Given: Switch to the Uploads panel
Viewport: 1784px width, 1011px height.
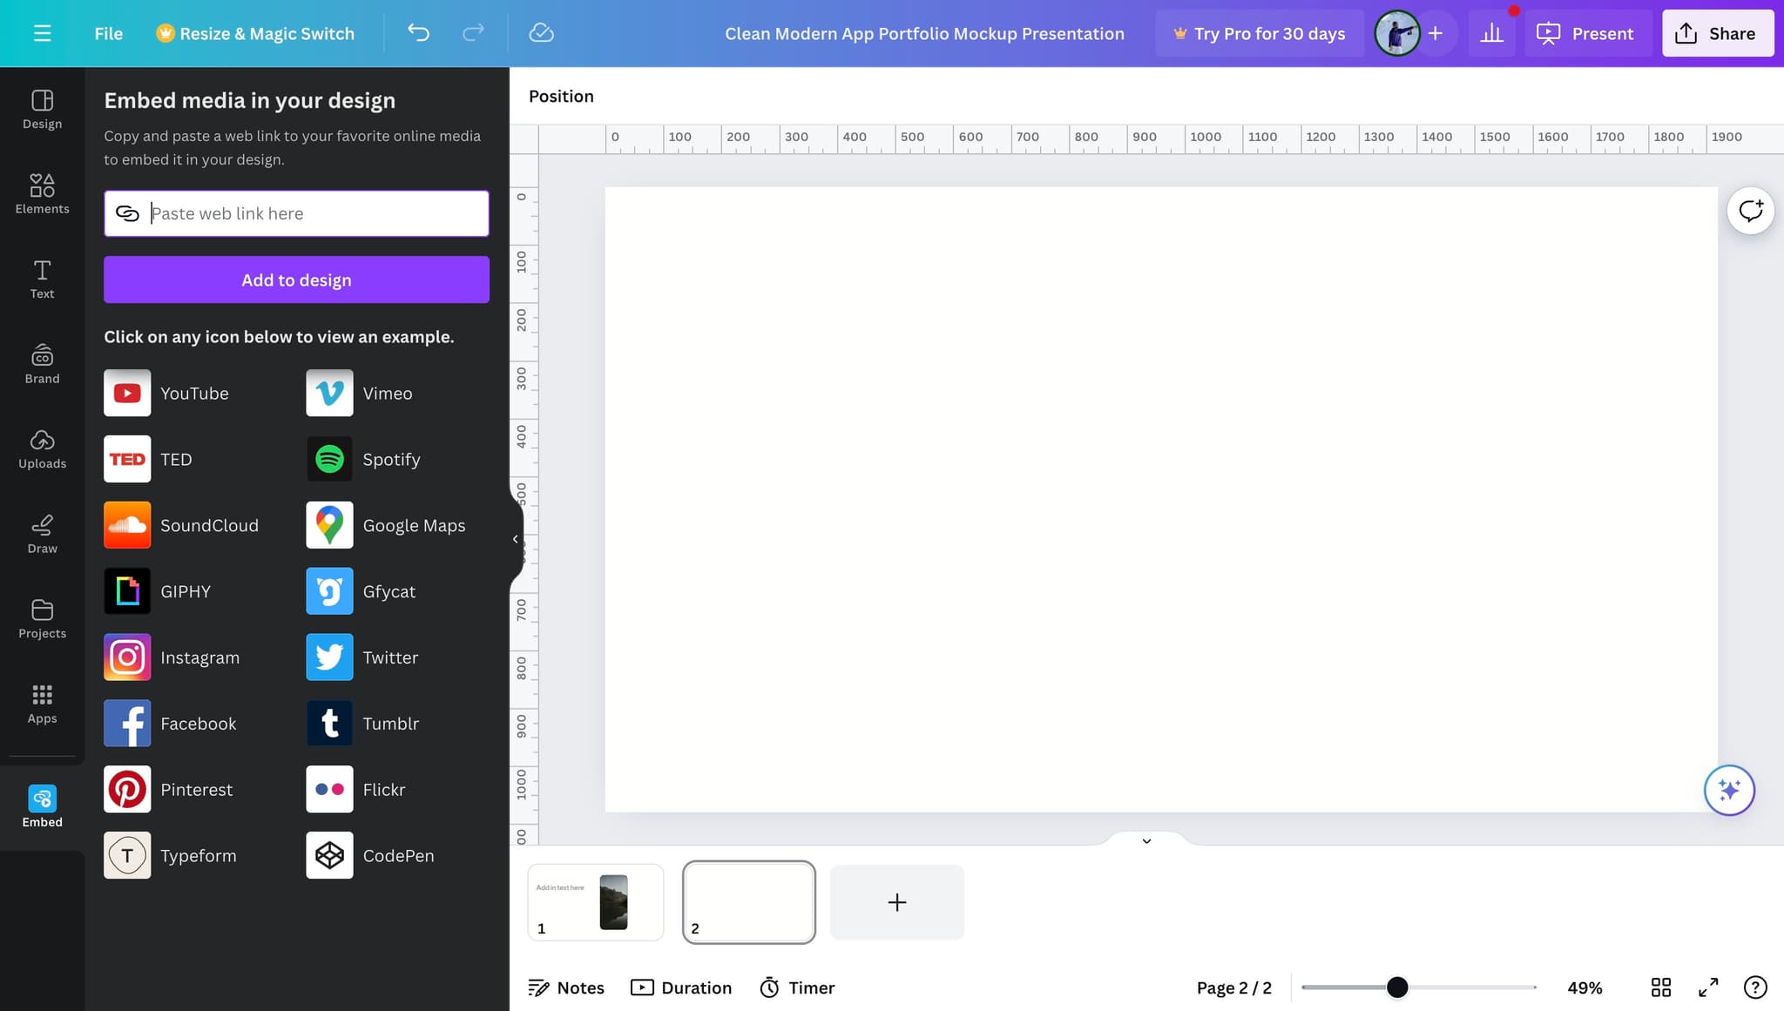Looking at the screenshot, I should click(x=41, y=448).
